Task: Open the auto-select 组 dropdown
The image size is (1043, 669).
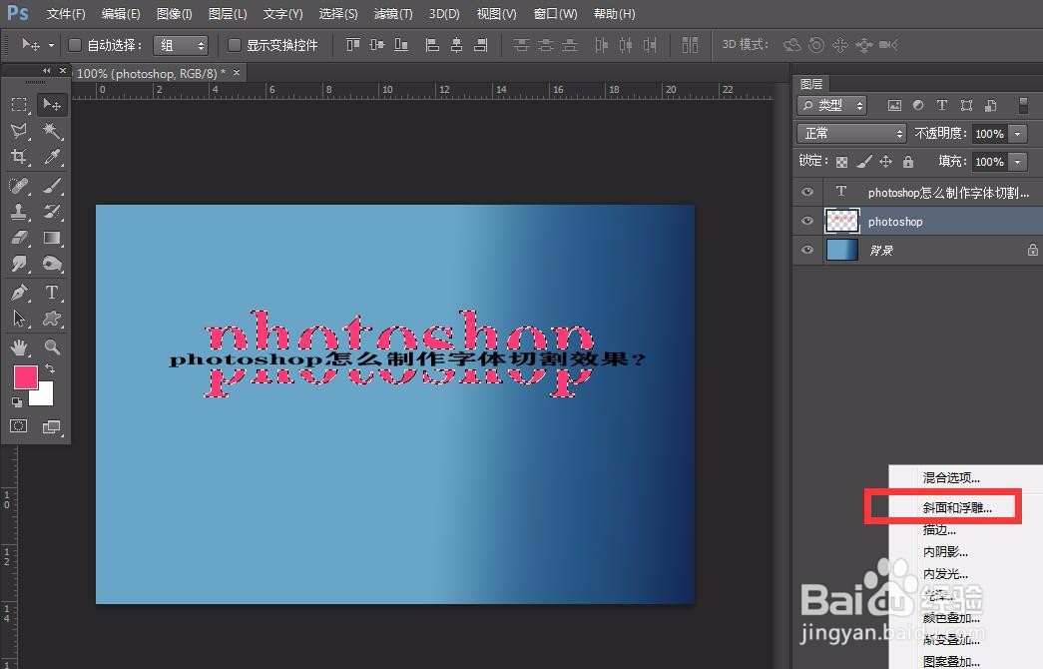Action: 181,45
